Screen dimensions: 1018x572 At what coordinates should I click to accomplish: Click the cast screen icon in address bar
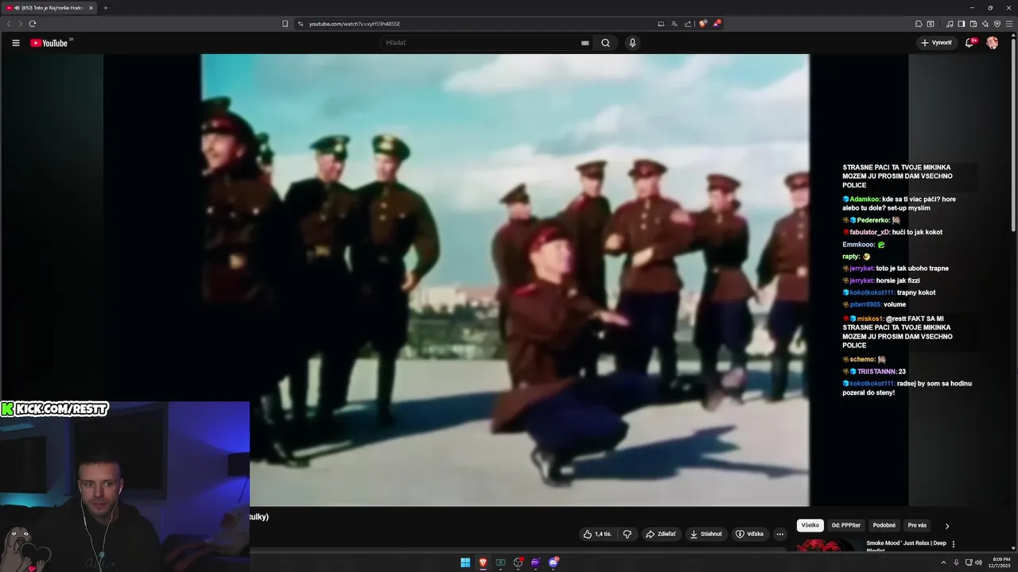661,24
